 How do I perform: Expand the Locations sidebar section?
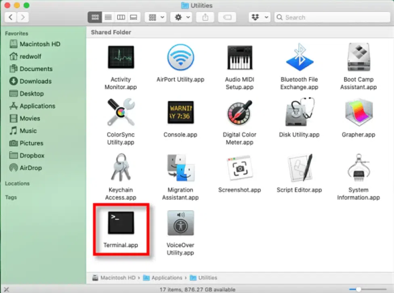(x=17, y=183)
